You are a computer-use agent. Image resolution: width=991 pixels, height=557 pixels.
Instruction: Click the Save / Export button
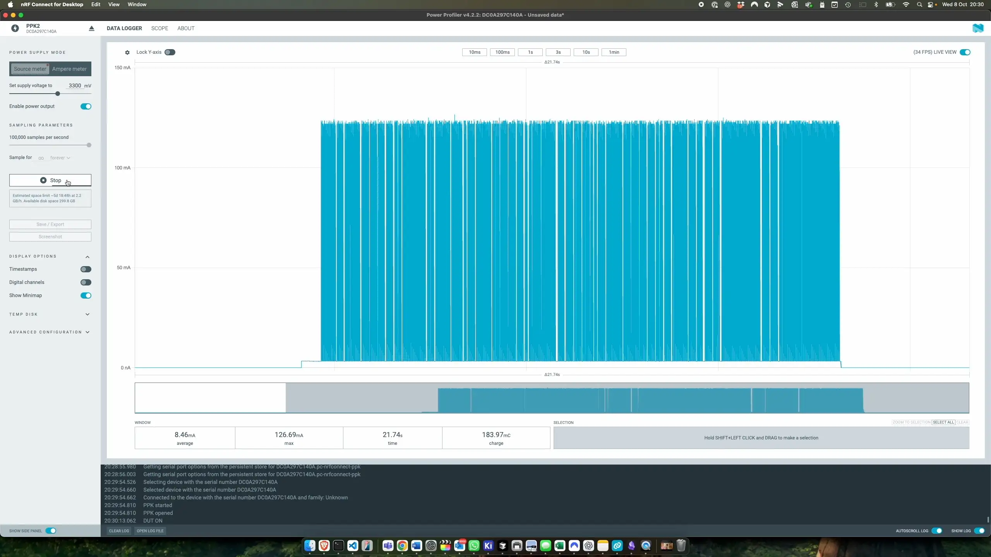50,224
